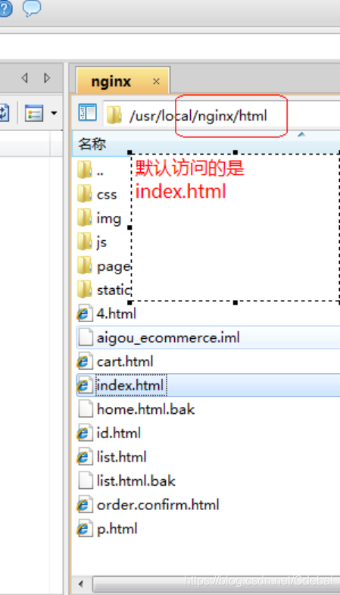
Task: Click the sort indicator arrow in header
Action: [301, 134]
